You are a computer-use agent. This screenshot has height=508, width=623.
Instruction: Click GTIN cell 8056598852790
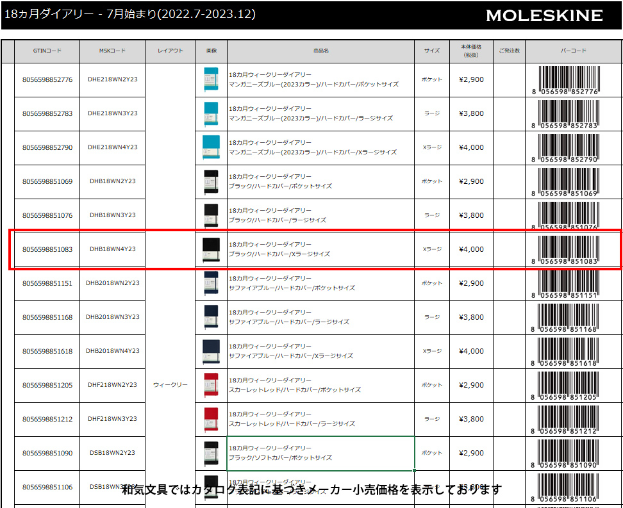(x=47, y=147)
